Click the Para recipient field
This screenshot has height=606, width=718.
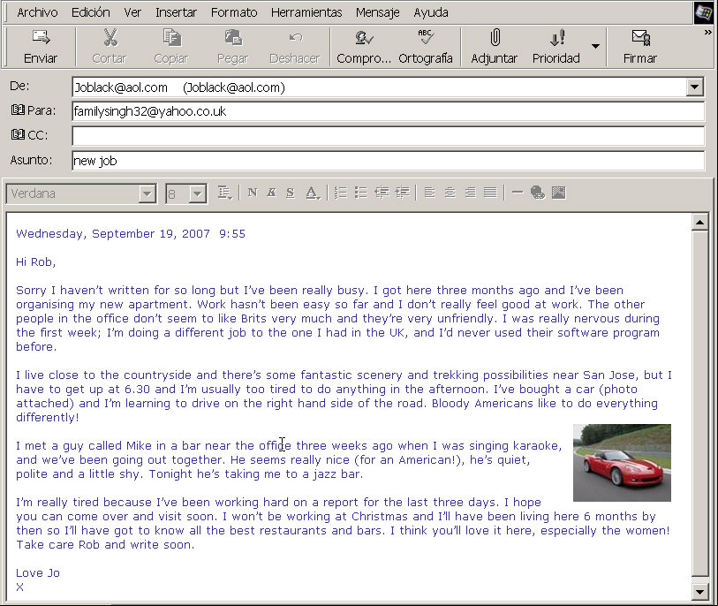(x=389, y=111)
